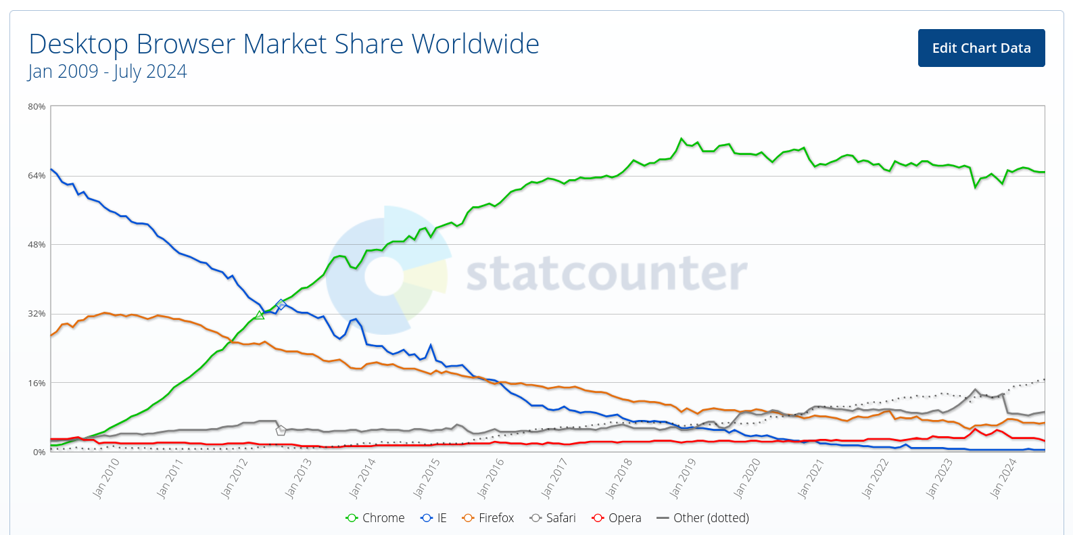Screen dimensions: 1073x535
Task: Click the blue diamond marker on the IE line
Action: coord(281,304)
